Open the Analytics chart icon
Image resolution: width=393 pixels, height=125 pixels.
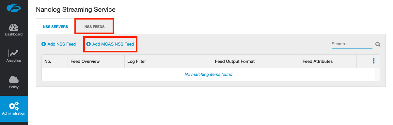pyautogui.click(x=14, y=53)
